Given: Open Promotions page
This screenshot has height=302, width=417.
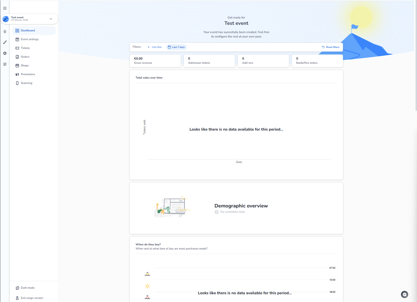Looking at the screenshot, I should 28,74.
